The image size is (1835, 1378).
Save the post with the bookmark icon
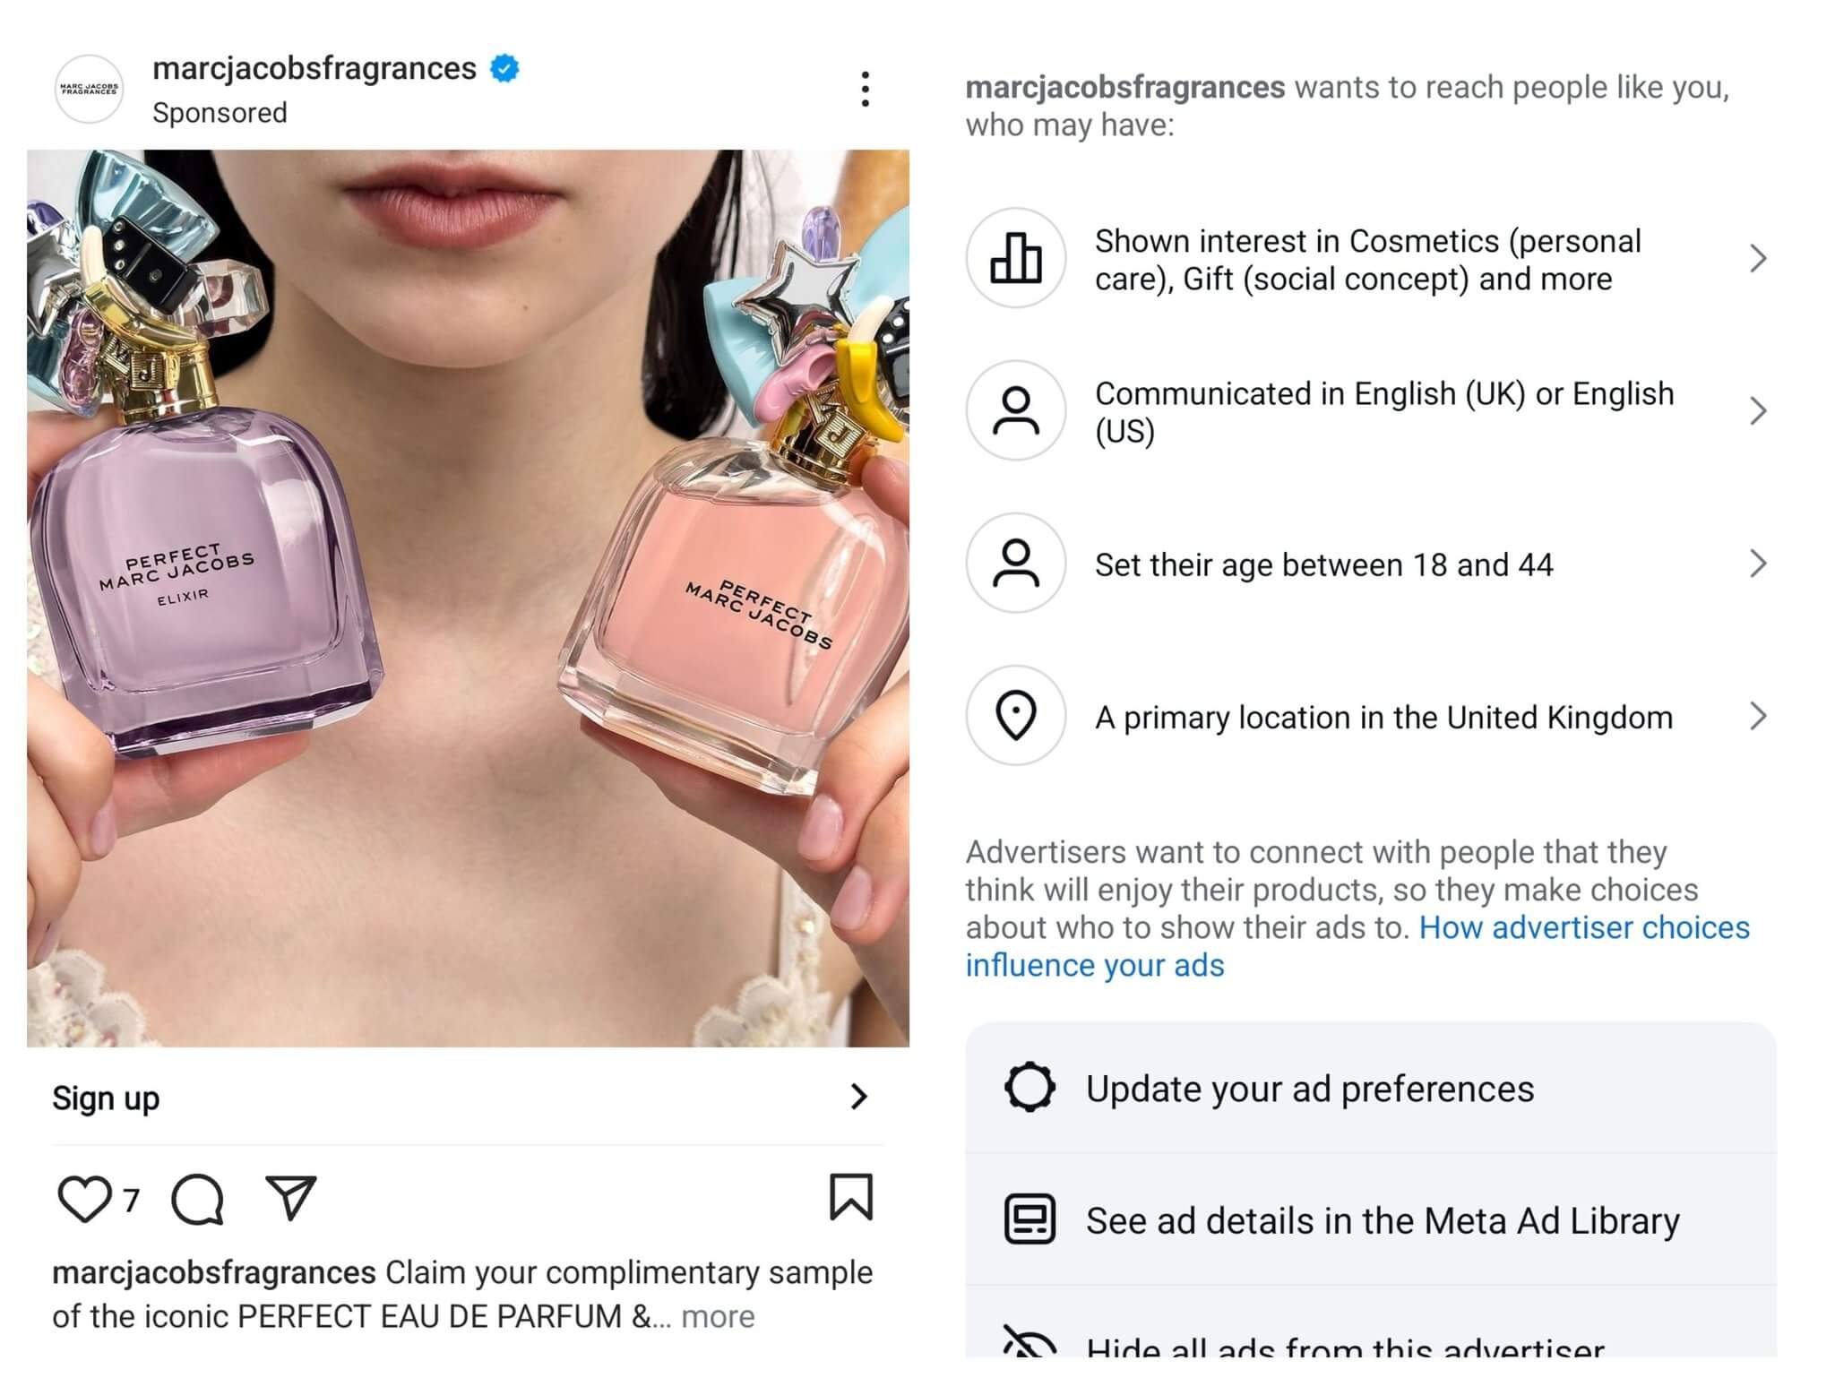[x=850, y=1197]
